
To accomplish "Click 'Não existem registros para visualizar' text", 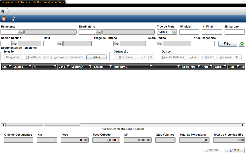I will (x=123, y=129).
